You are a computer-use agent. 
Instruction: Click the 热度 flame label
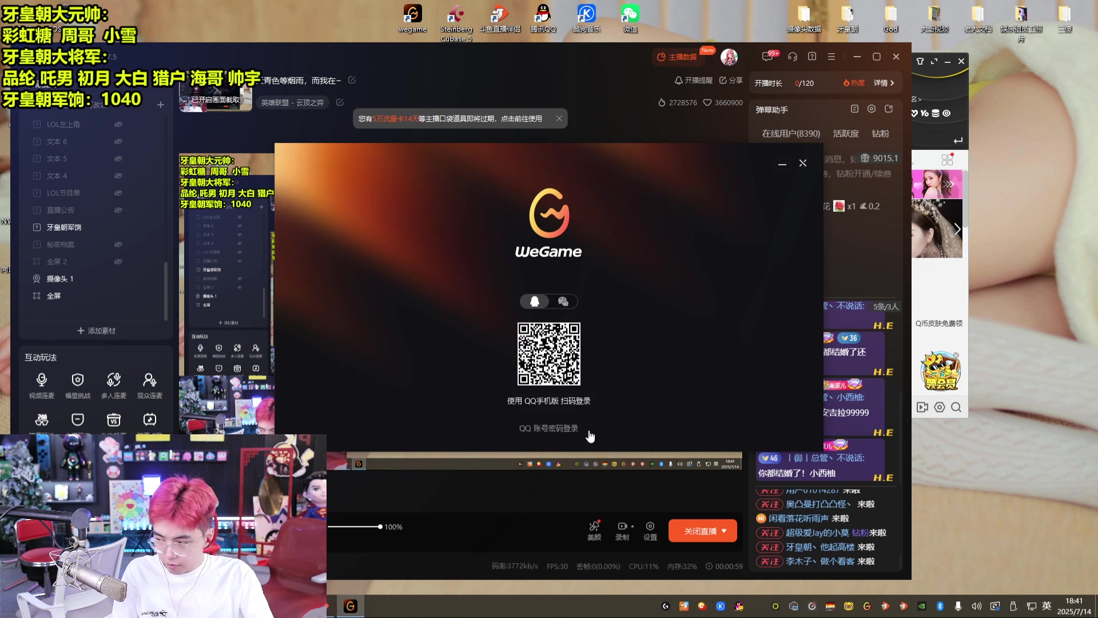point(854,83)
